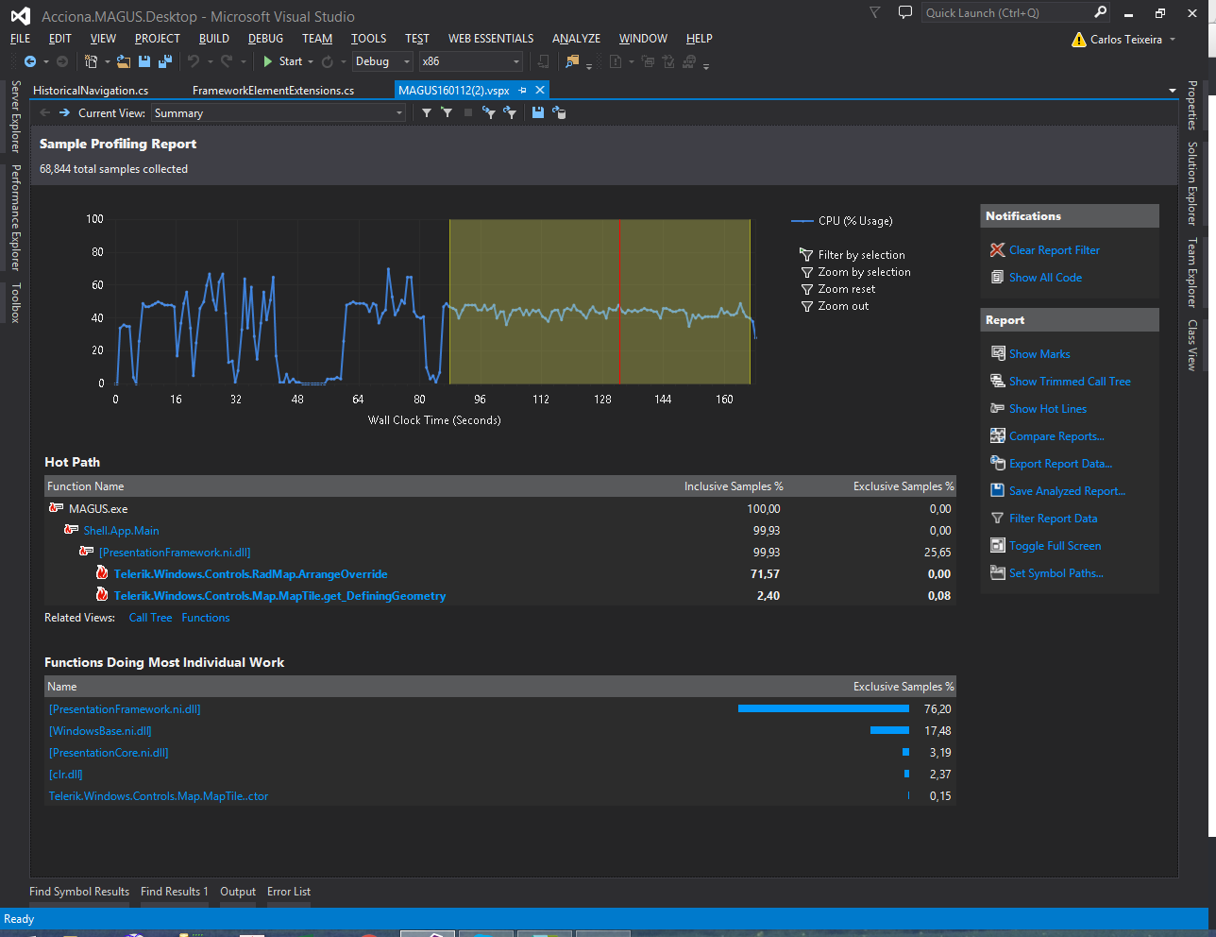Open the Current View Summary dropdown
Image resolution: width=1216 pixels, height=937 pixels.
pyautogui.click(x=399, y=113)
